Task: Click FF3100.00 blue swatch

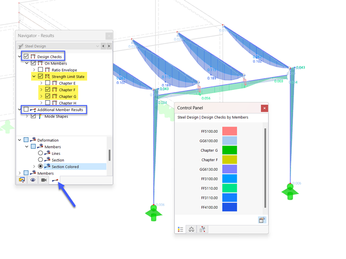Action: point(229,179)
